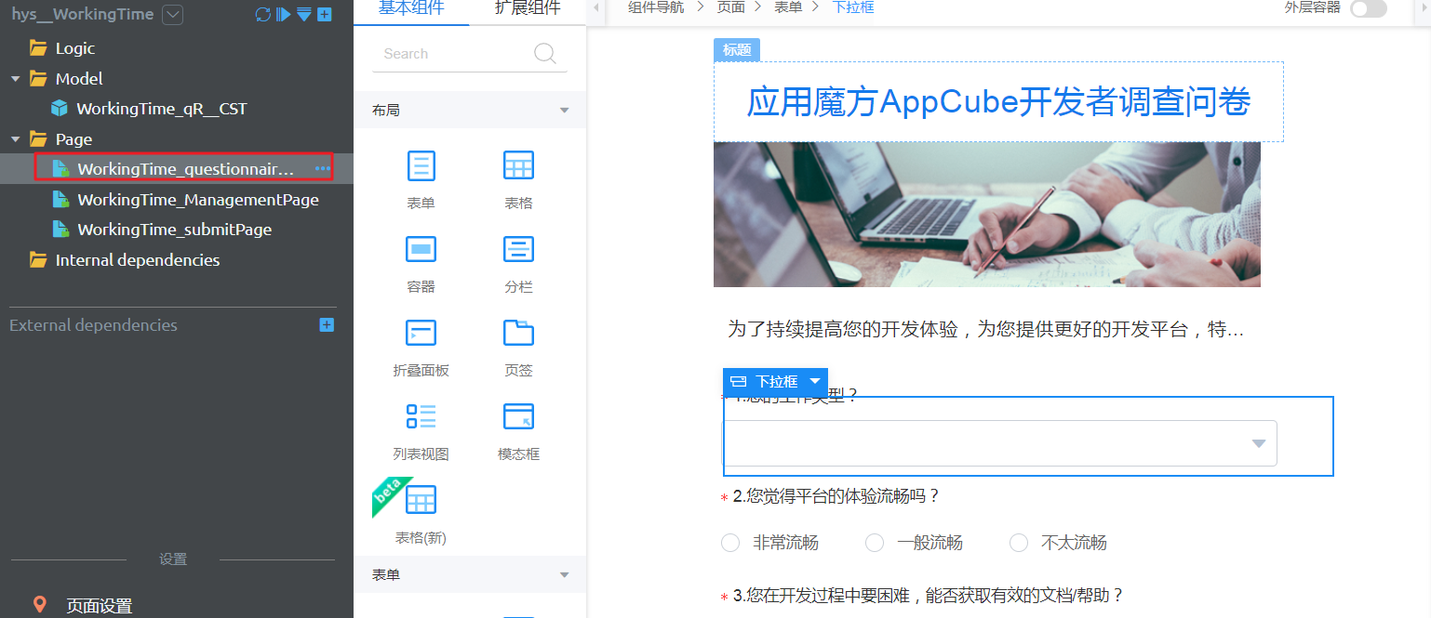Image resolution: width=1431 pixels, height=618 pixels.
Task: Select 不太流畅 radio option
Action: (1019, 543)
